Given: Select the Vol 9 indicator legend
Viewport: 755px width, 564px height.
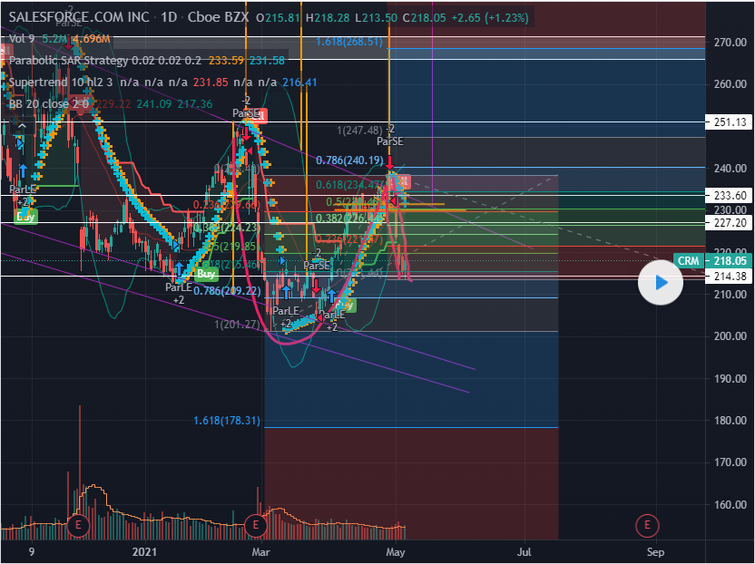Looking at the screenshot, I should click(x=22, y=39).
